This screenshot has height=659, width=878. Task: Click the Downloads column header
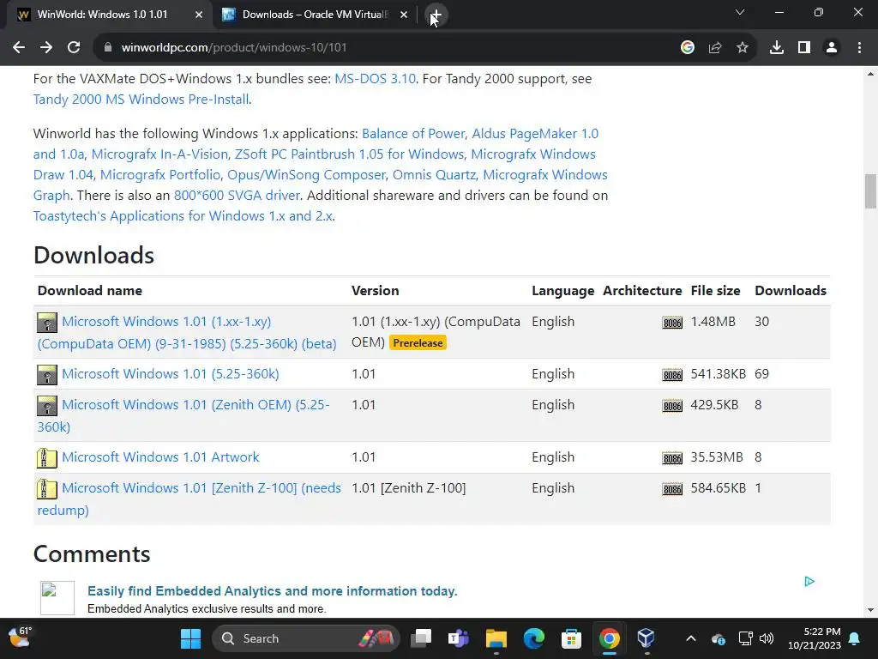tap(790, 290)
